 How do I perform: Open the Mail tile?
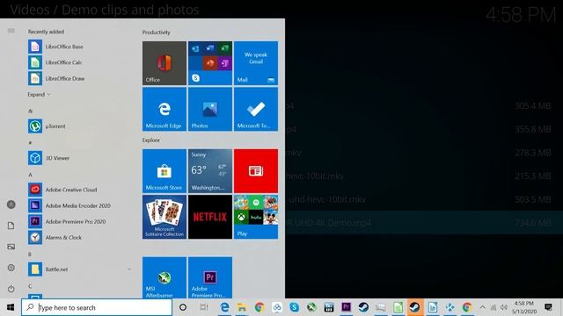coord(256,63)
